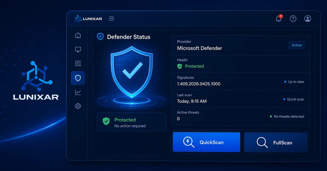Click the Active threats label

188,112
